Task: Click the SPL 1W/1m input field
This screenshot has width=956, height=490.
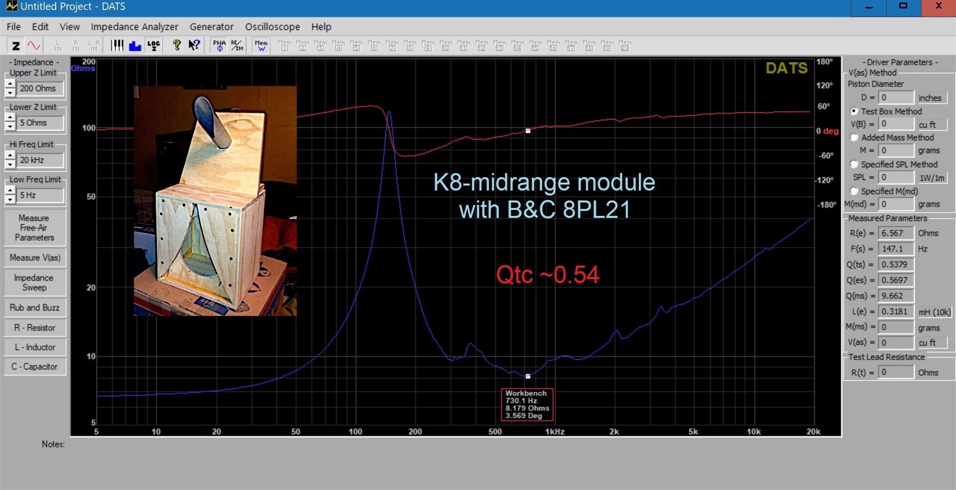Action: (x=896, y=177)
